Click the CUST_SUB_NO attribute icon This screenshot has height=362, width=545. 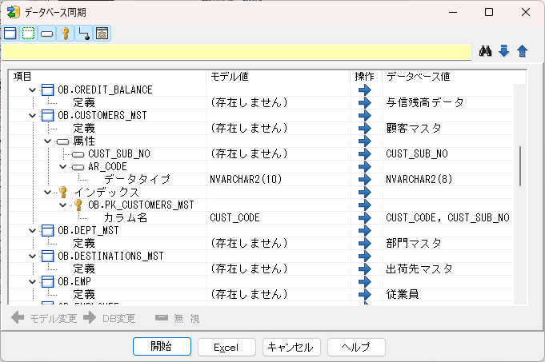click(x=78, y=154)
